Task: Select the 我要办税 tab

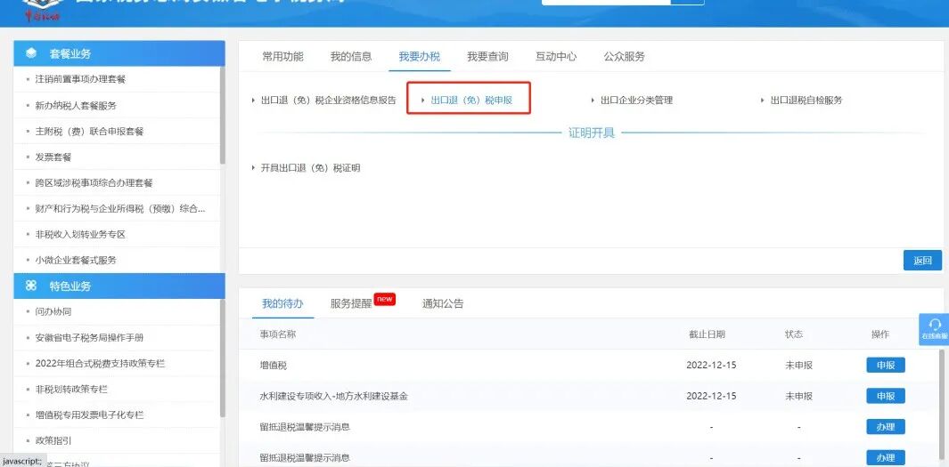Action: pyautogui.click(x=420, y=57)
